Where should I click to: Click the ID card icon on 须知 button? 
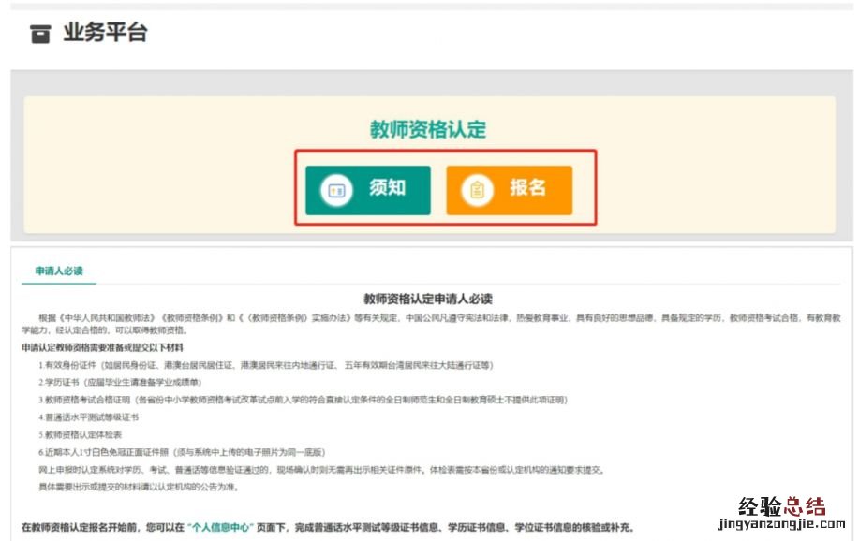coord(335,190)
